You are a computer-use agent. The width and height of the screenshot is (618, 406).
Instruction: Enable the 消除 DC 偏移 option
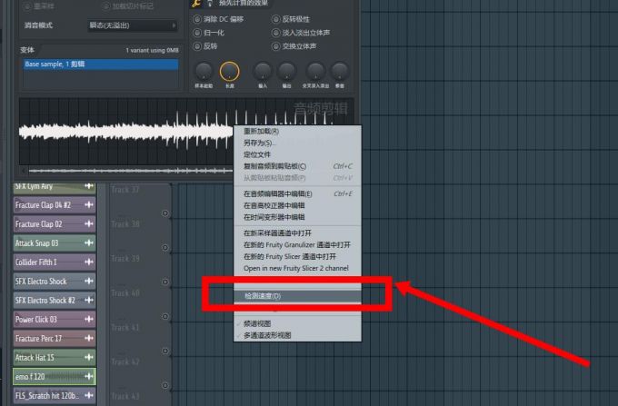pos(196,19)
